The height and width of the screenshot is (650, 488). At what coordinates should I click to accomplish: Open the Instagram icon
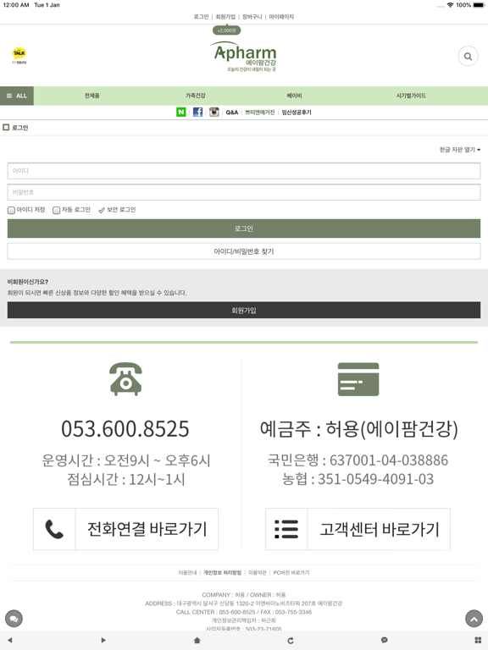pyautogui.click(x=214, y=112)
